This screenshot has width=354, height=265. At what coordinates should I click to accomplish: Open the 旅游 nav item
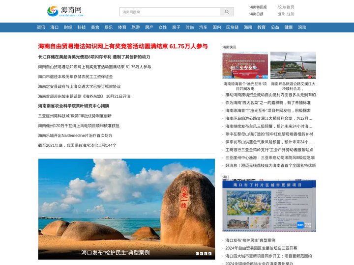pyautogui.click(x=136, y=27)
